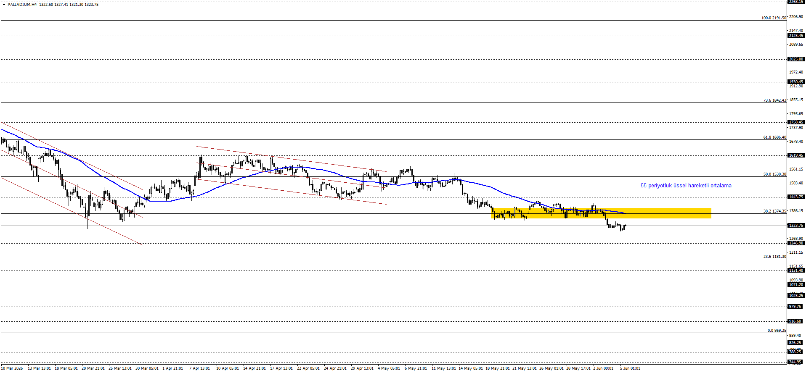Click the price level tag 1619.45
Image resolution: width=806 pixels, height=373 pixels.
point(796,155)
